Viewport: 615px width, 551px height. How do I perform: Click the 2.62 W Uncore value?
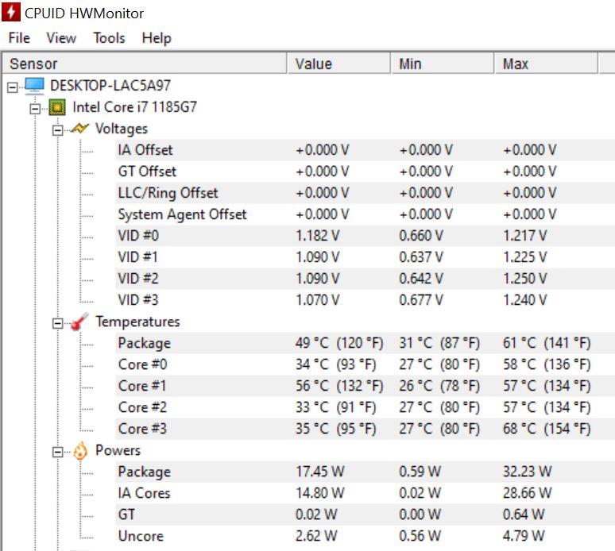pyautogui.click(x=316, y=536)
